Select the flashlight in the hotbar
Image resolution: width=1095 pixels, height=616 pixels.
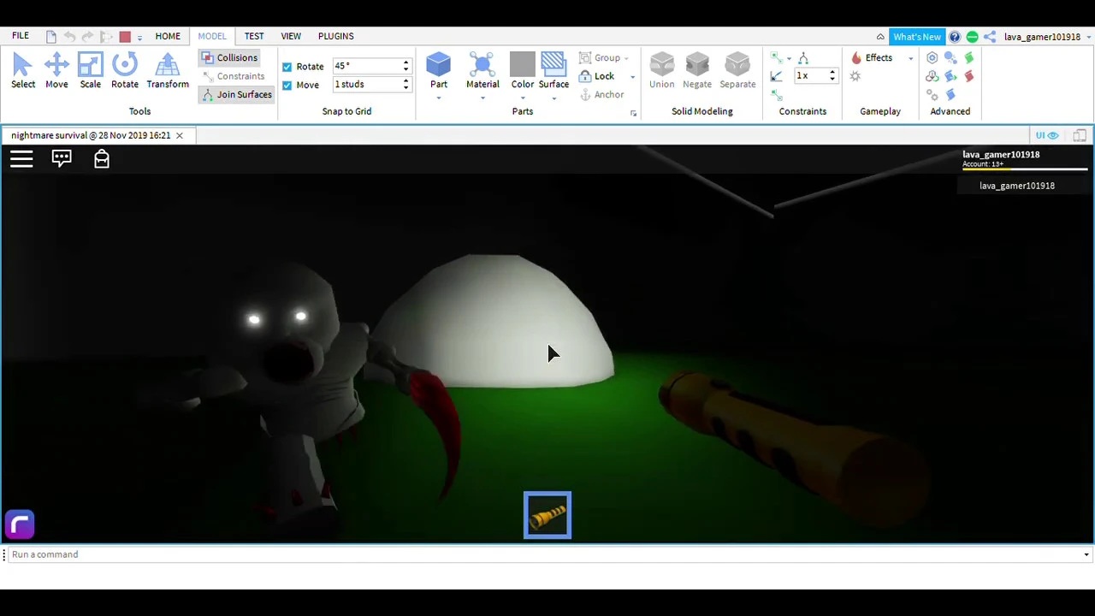(547, 515)
